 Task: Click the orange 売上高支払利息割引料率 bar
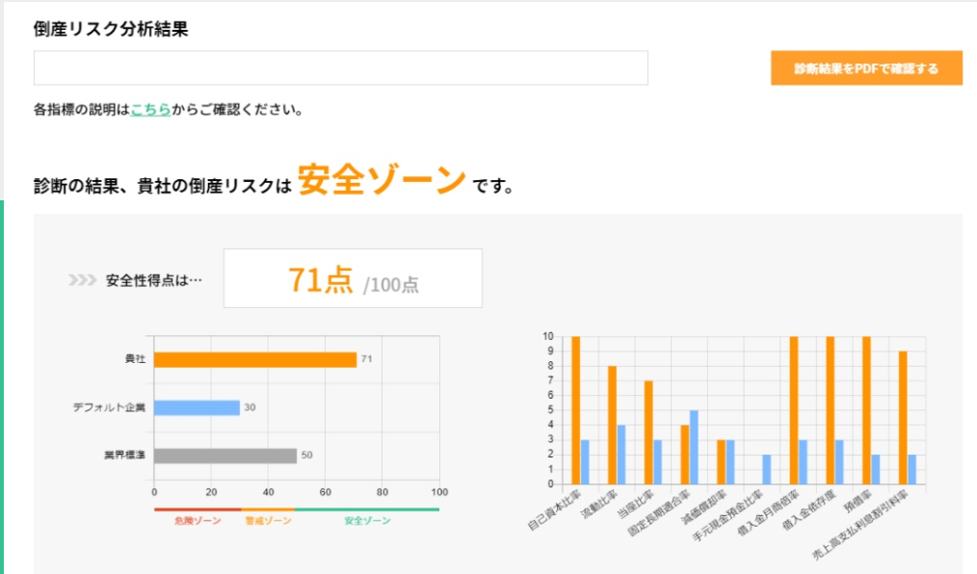click(903, 417)
